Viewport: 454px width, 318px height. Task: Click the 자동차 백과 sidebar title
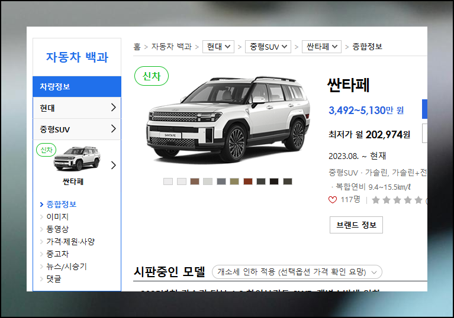pyautogui.click(x=77, y=57)
